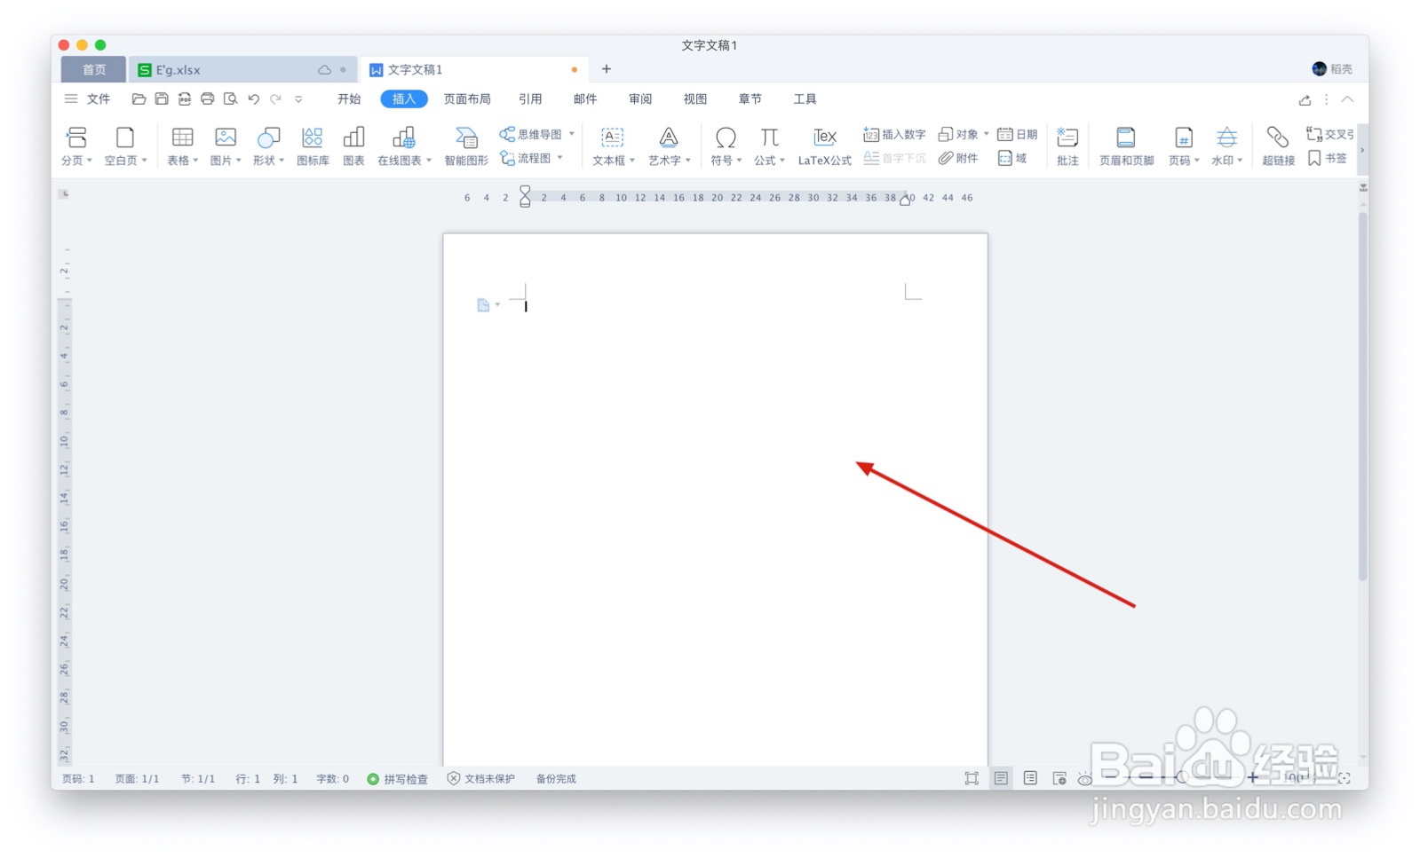The width and height of the screenshot is (1420, 858).
Task: Click the 附件 attachment button
Action: pos(958,158)
